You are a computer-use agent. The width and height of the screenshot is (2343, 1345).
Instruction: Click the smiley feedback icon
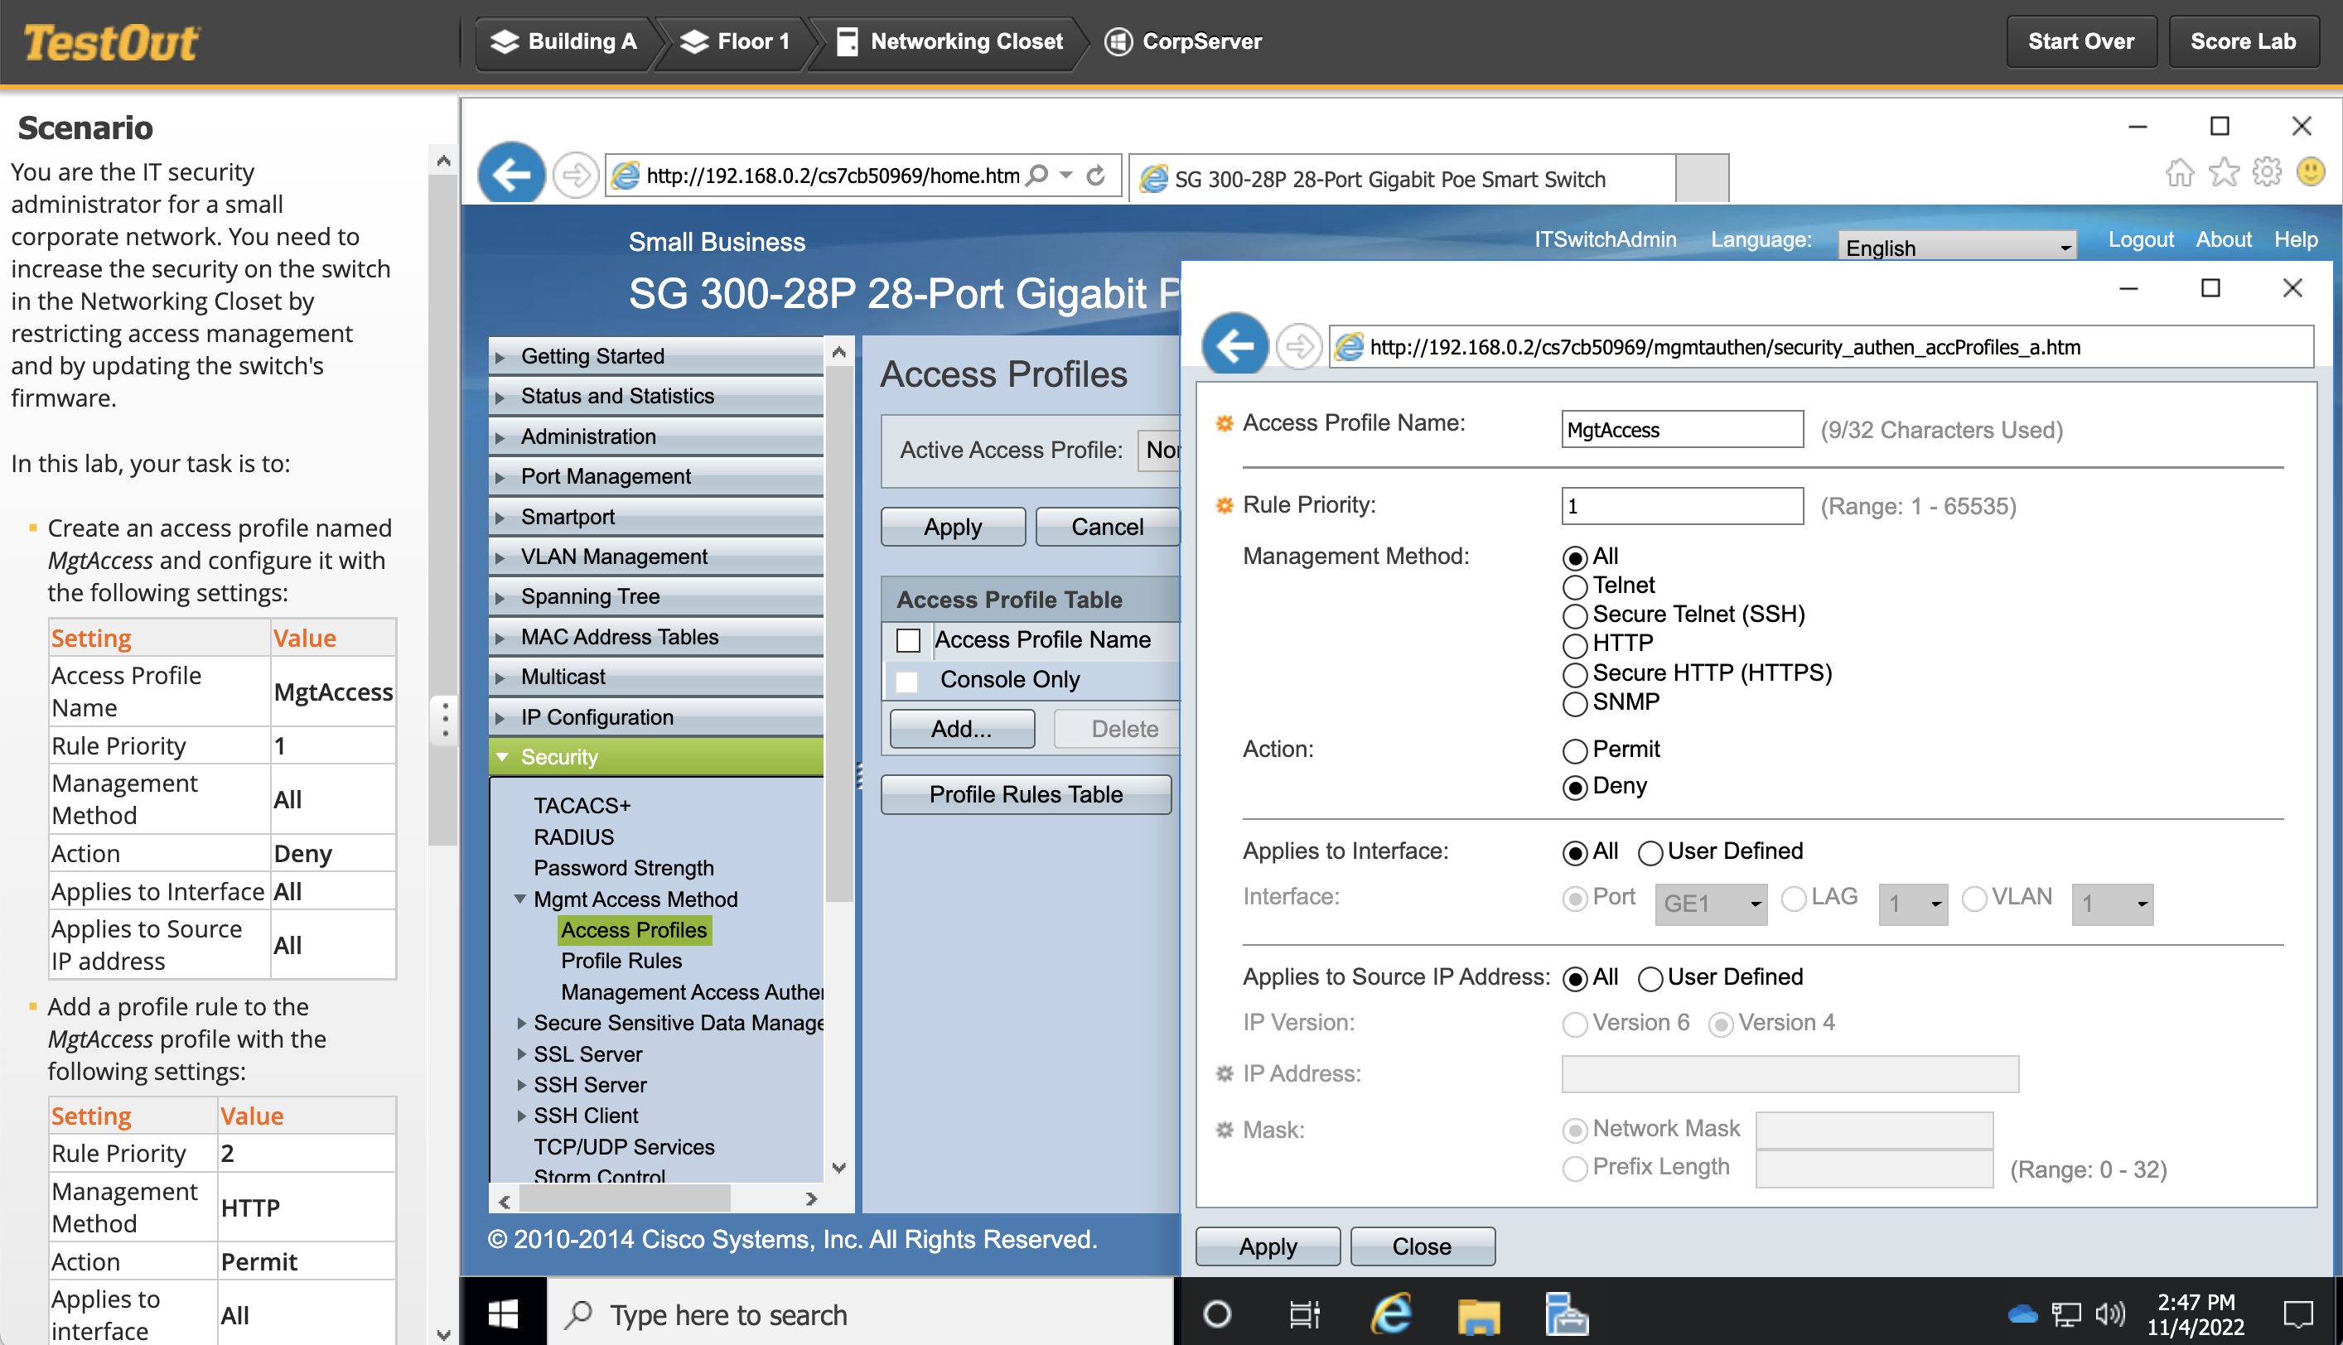pos(2310,173)
